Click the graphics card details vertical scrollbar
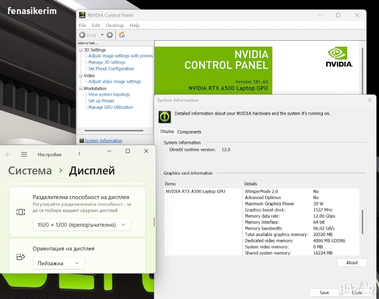 coord(362,222)
